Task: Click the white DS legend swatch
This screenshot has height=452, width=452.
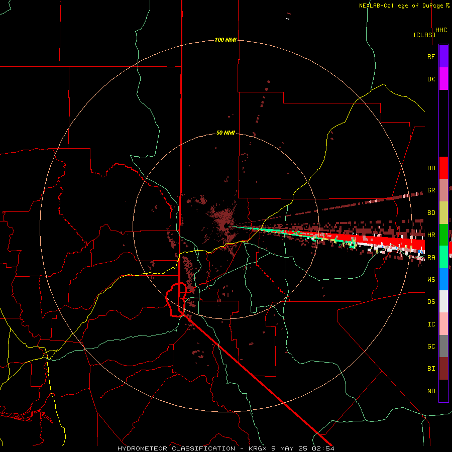Action: point(443,301)
